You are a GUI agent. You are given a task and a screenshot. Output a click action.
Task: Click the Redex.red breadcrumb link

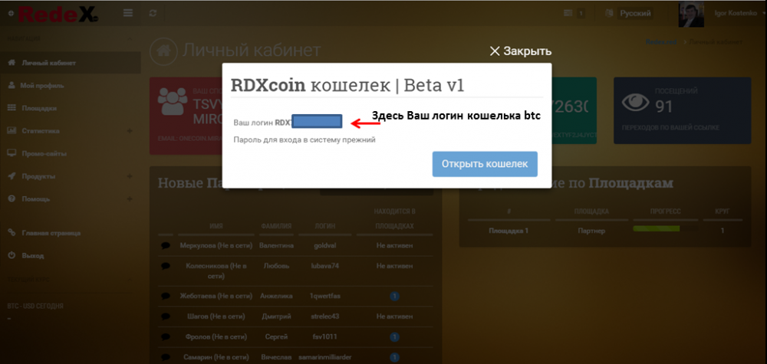(661, 42)
